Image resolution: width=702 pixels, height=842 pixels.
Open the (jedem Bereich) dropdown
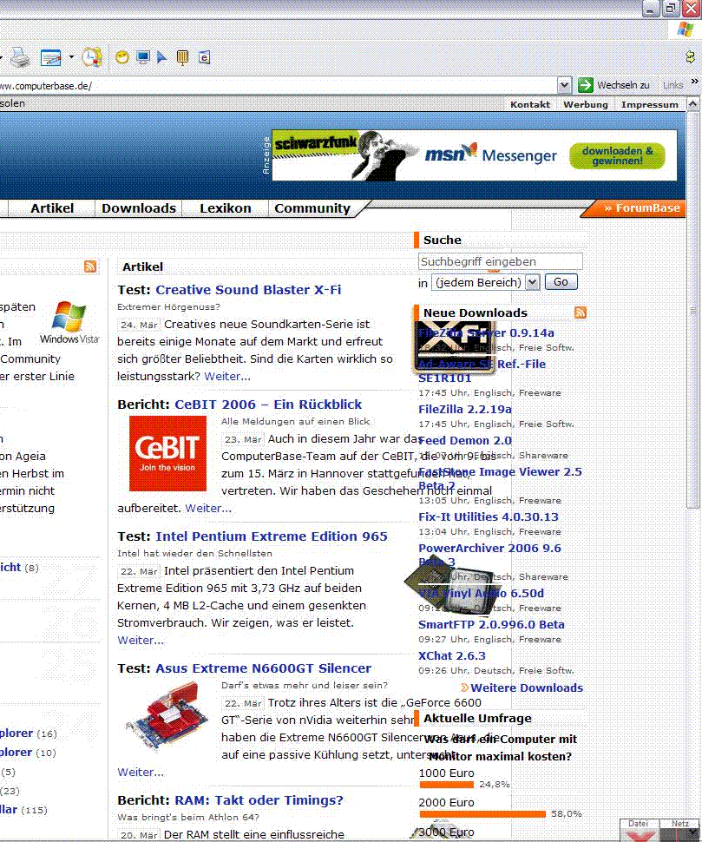(x=485, y=282)
